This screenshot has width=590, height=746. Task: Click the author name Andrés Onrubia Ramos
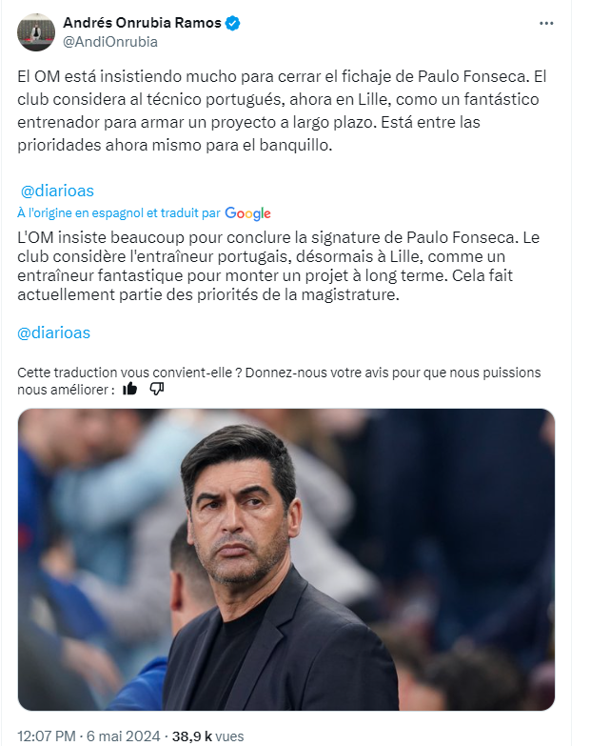[142, 22]
